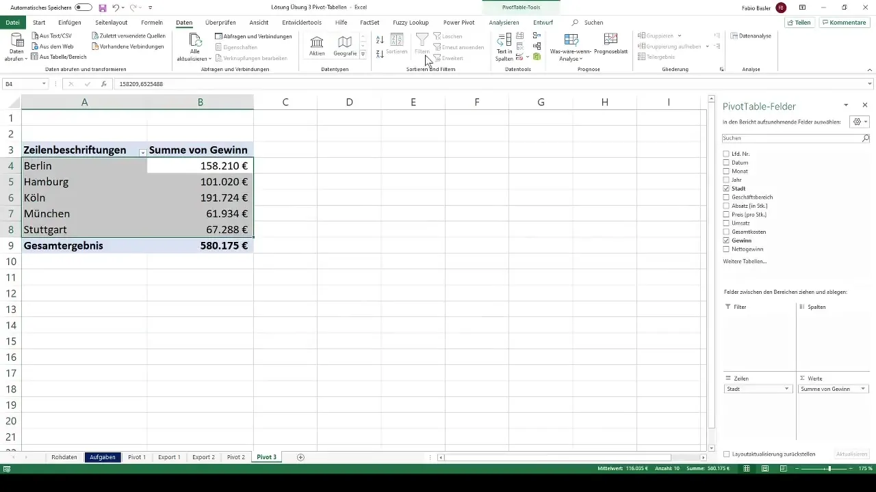
Task: Check the Umsatz field
Action: pos(726,223)
